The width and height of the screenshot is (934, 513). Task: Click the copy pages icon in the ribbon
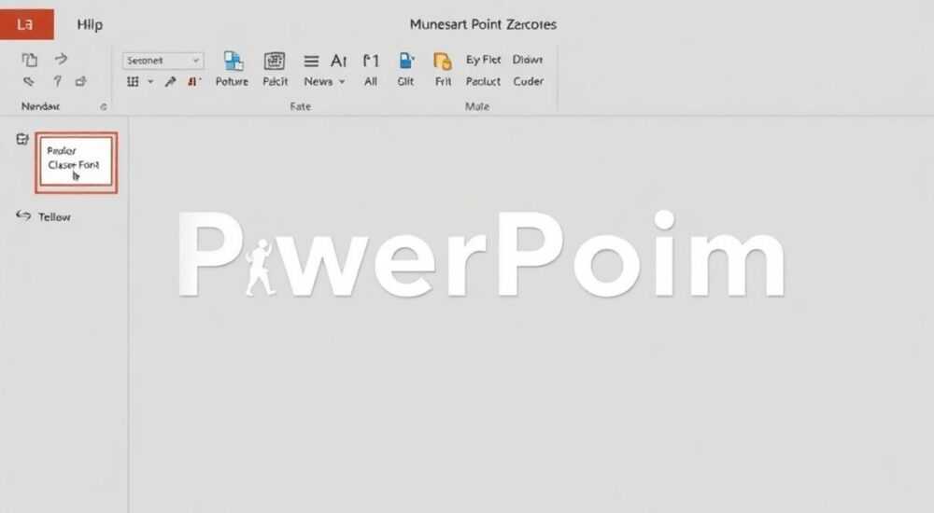coord(29,60)
